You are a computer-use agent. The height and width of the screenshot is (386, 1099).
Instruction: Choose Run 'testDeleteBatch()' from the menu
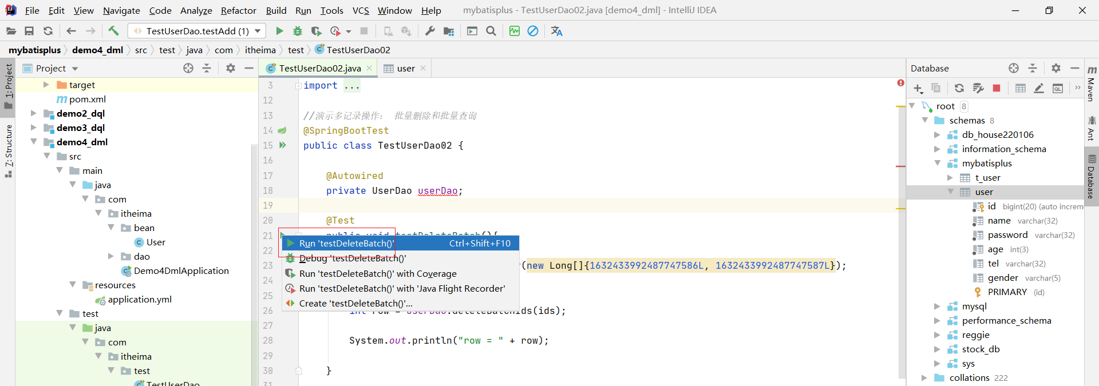click(x=401, y=243)
